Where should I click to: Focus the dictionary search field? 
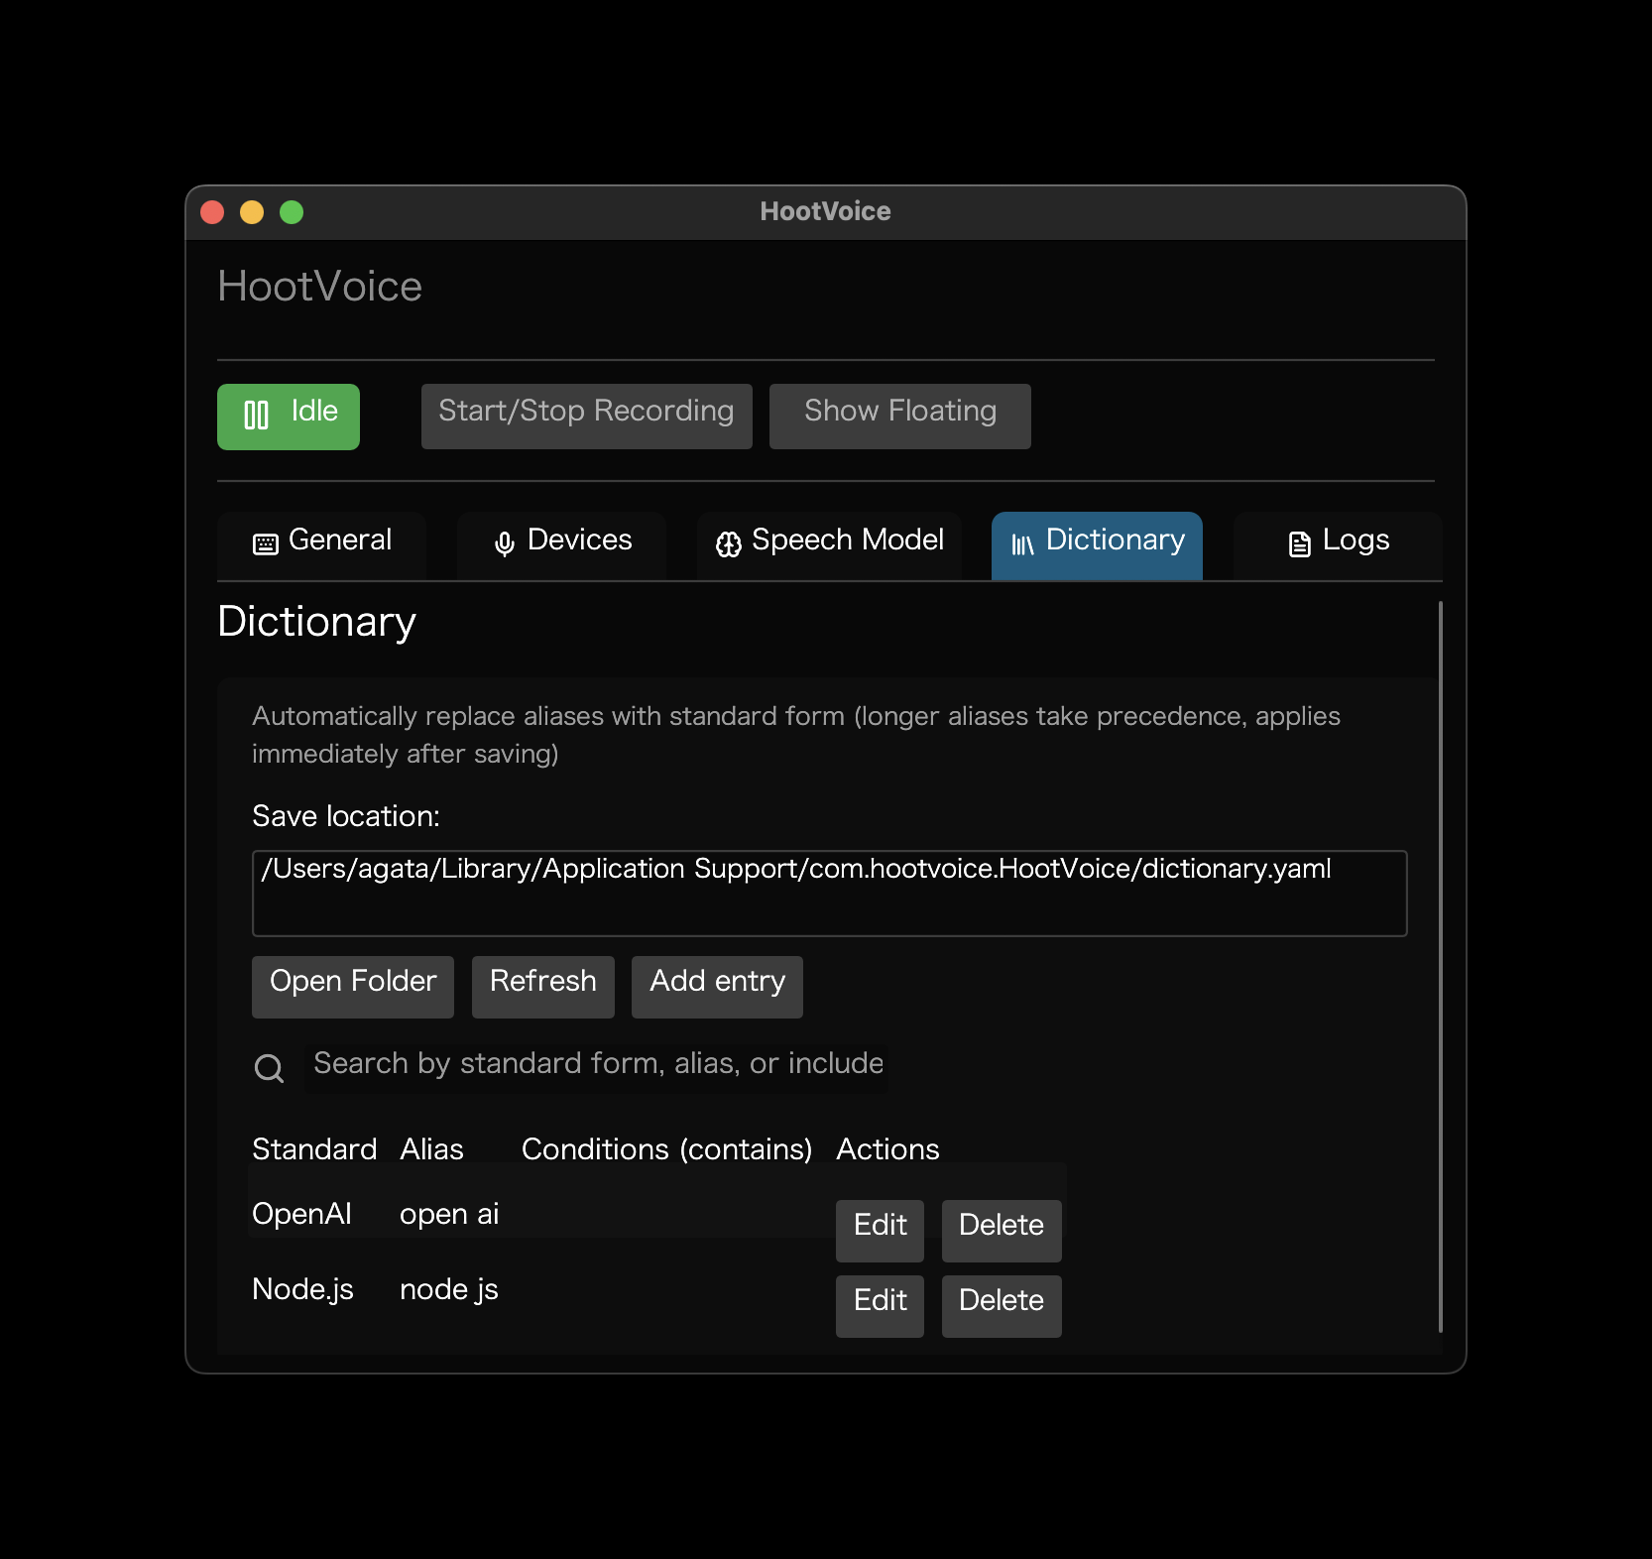point(597,1064)
